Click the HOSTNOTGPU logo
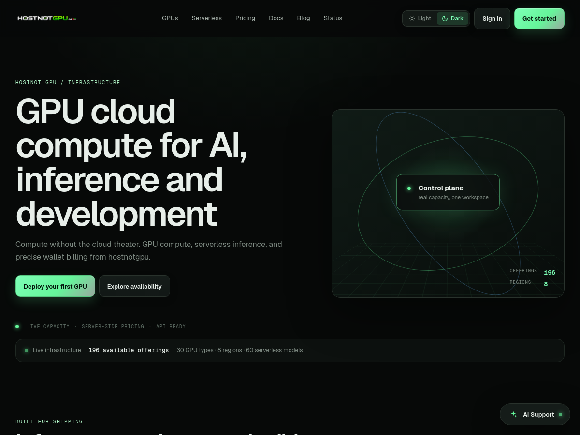This screenshot has height=435, width=580. (47, 18)
